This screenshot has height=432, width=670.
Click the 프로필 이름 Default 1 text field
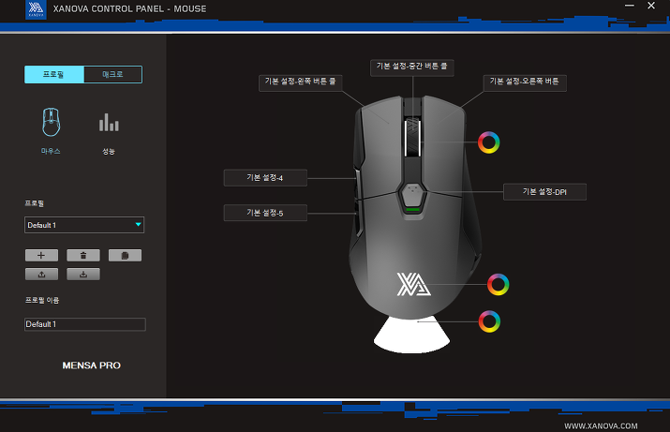85,324
